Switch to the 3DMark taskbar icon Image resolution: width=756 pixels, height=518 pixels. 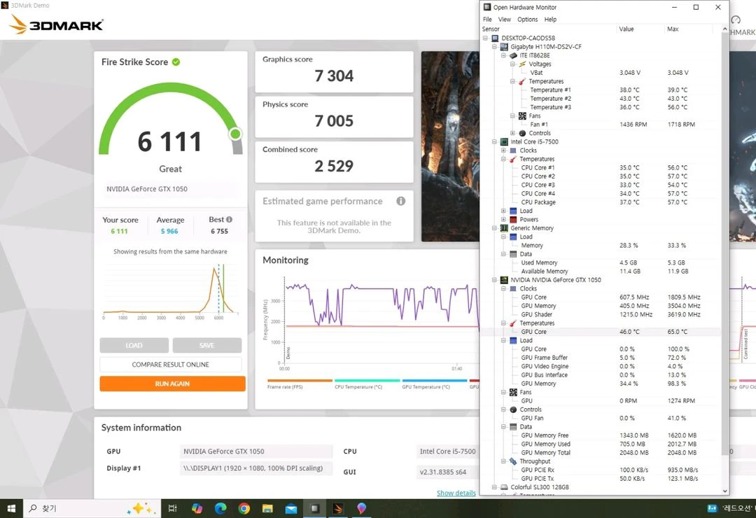(339, 508)
